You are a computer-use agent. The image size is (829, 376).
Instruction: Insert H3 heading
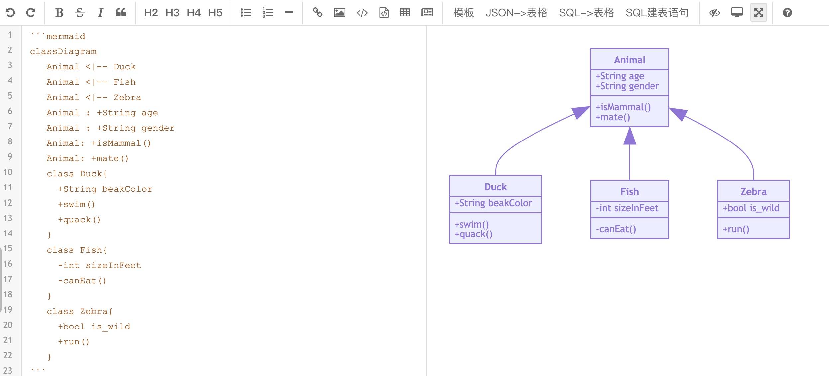coord(172,13)
